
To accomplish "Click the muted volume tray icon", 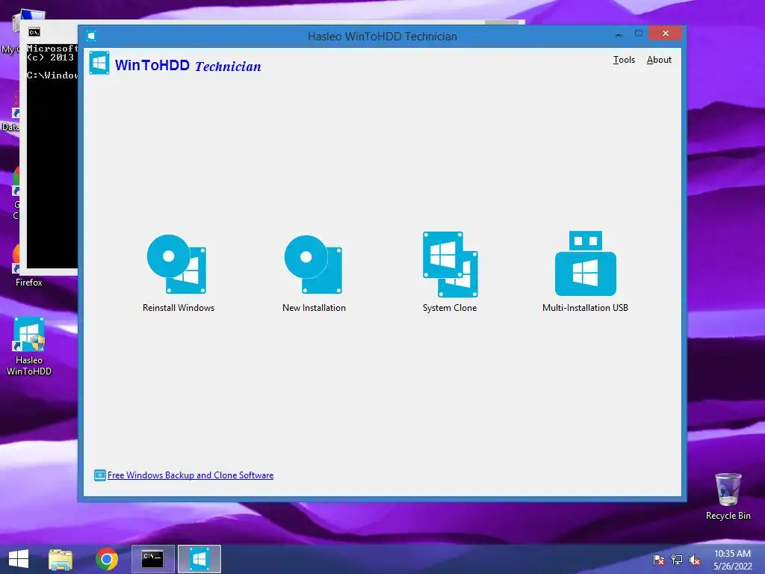I will (695, 560).
